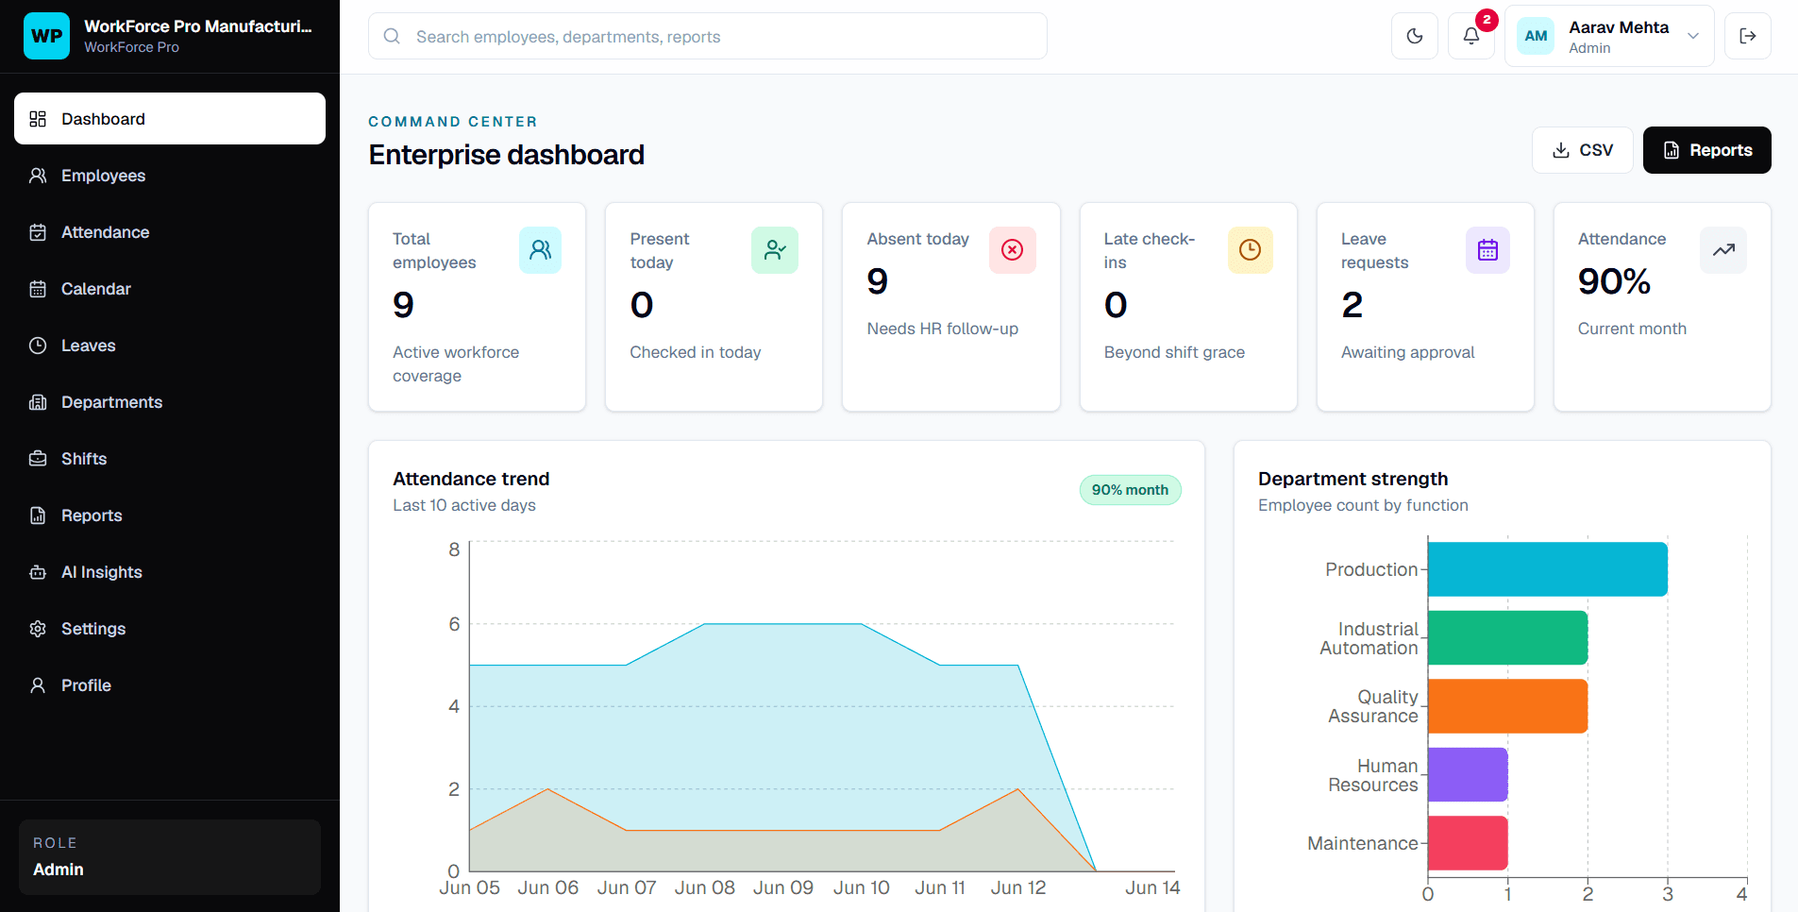The height and width of the screenshot is (912, 1798).
Task: Click the Jun 12 axis label
Action: point(1018,887)
